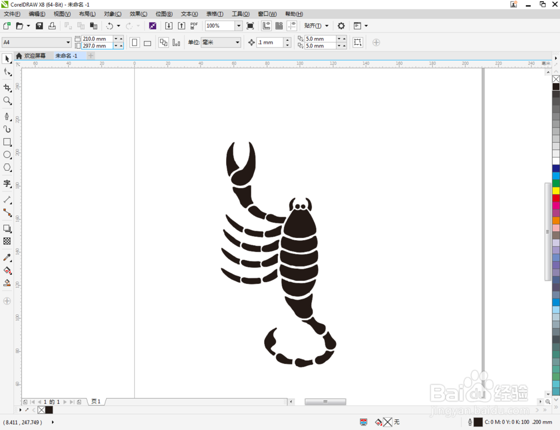The width and height of the screenshot is (560, 430).
Task: Toggle Show guidelines button
Action: [x=292, y=26]
